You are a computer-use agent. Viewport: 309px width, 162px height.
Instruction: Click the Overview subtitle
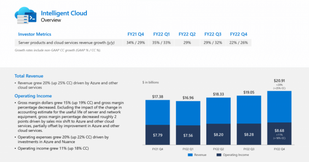[x=51, y=20]
